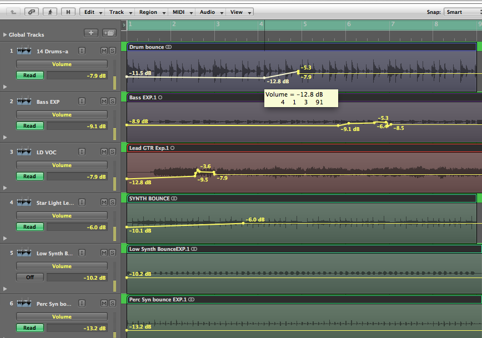Click Read automation mode on Perc Syn bo
Screen dimensions: 482x338
click(x=29, y=328)
